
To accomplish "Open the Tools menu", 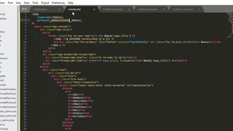I will point(35,3).
